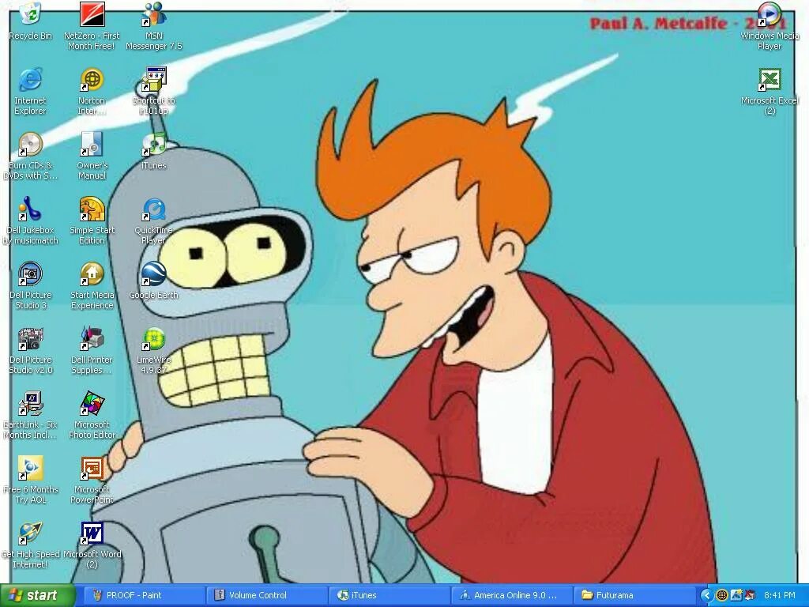
Task: Open the Futurama folder taskbar button
Action: tap(634, 595)
